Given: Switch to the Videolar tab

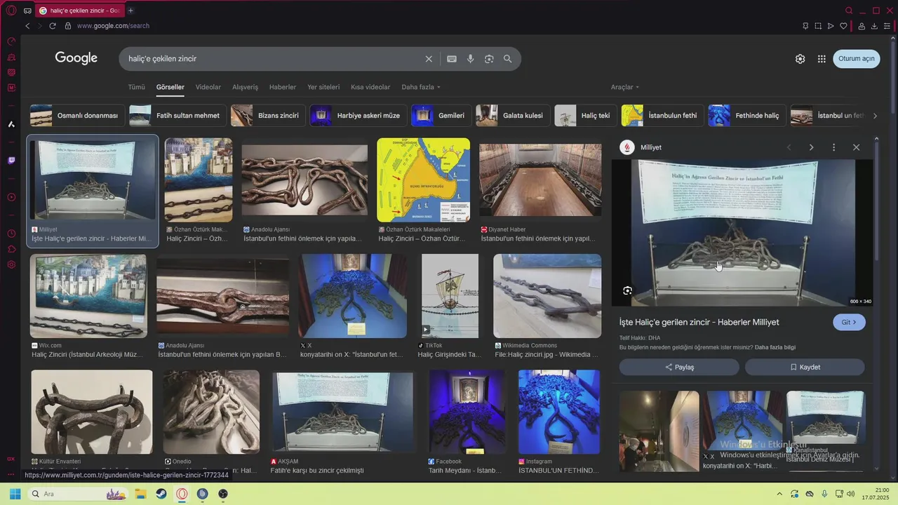Looking at the screenshot, I should pos(208,87).
